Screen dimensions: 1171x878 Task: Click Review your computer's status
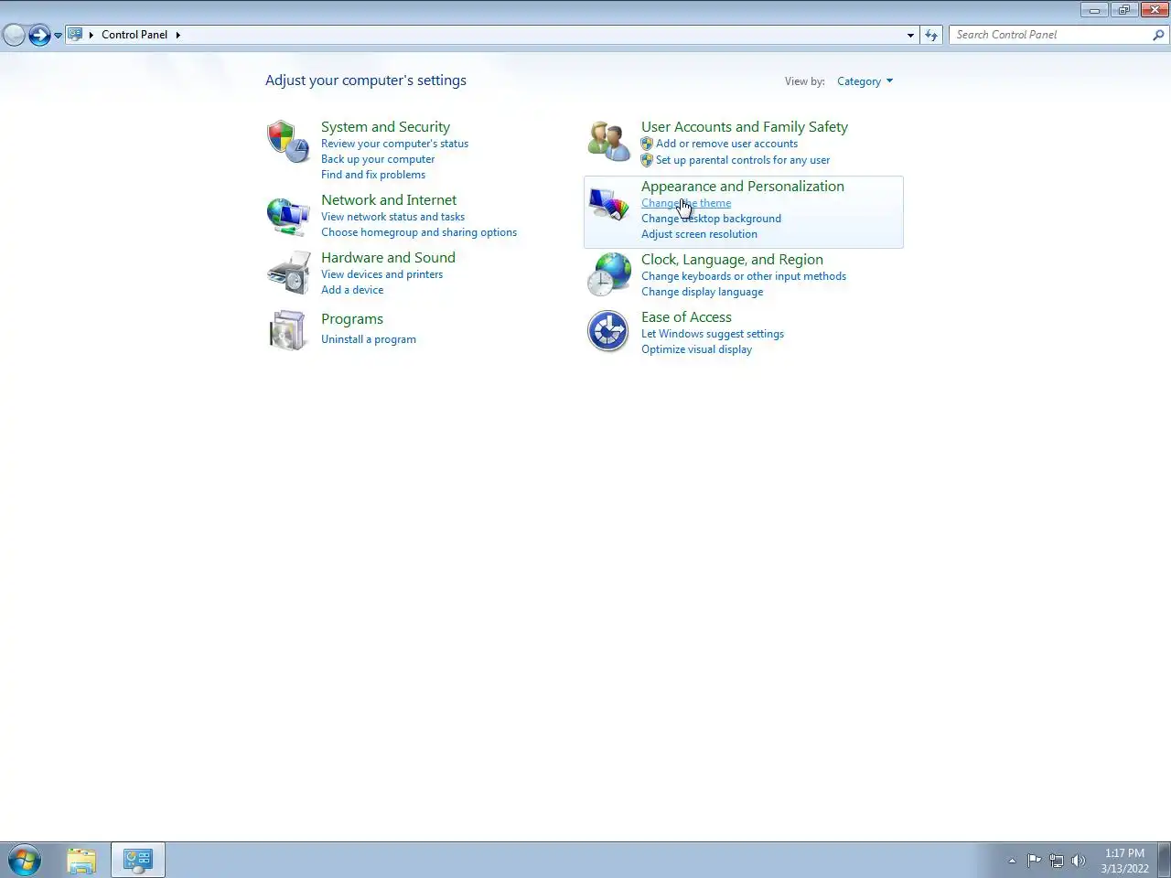pos(394,144)
